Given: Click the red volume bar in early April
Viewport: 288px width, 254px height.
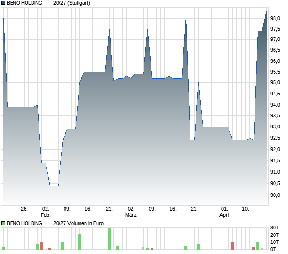Looking at the screenshot, I should pyautogui.click(x=232, y=246).
